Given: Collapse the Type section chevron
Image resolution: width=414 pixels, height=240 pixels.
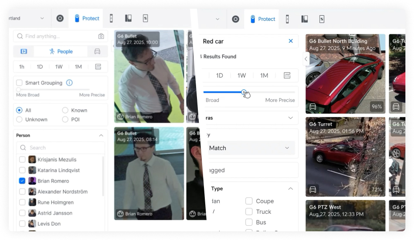Looking at the screenshot, I should tap(290, 189).
